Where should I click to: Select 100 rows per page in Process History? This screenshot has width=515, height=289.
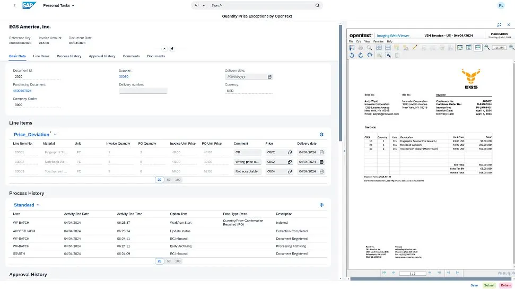[178, 261]
